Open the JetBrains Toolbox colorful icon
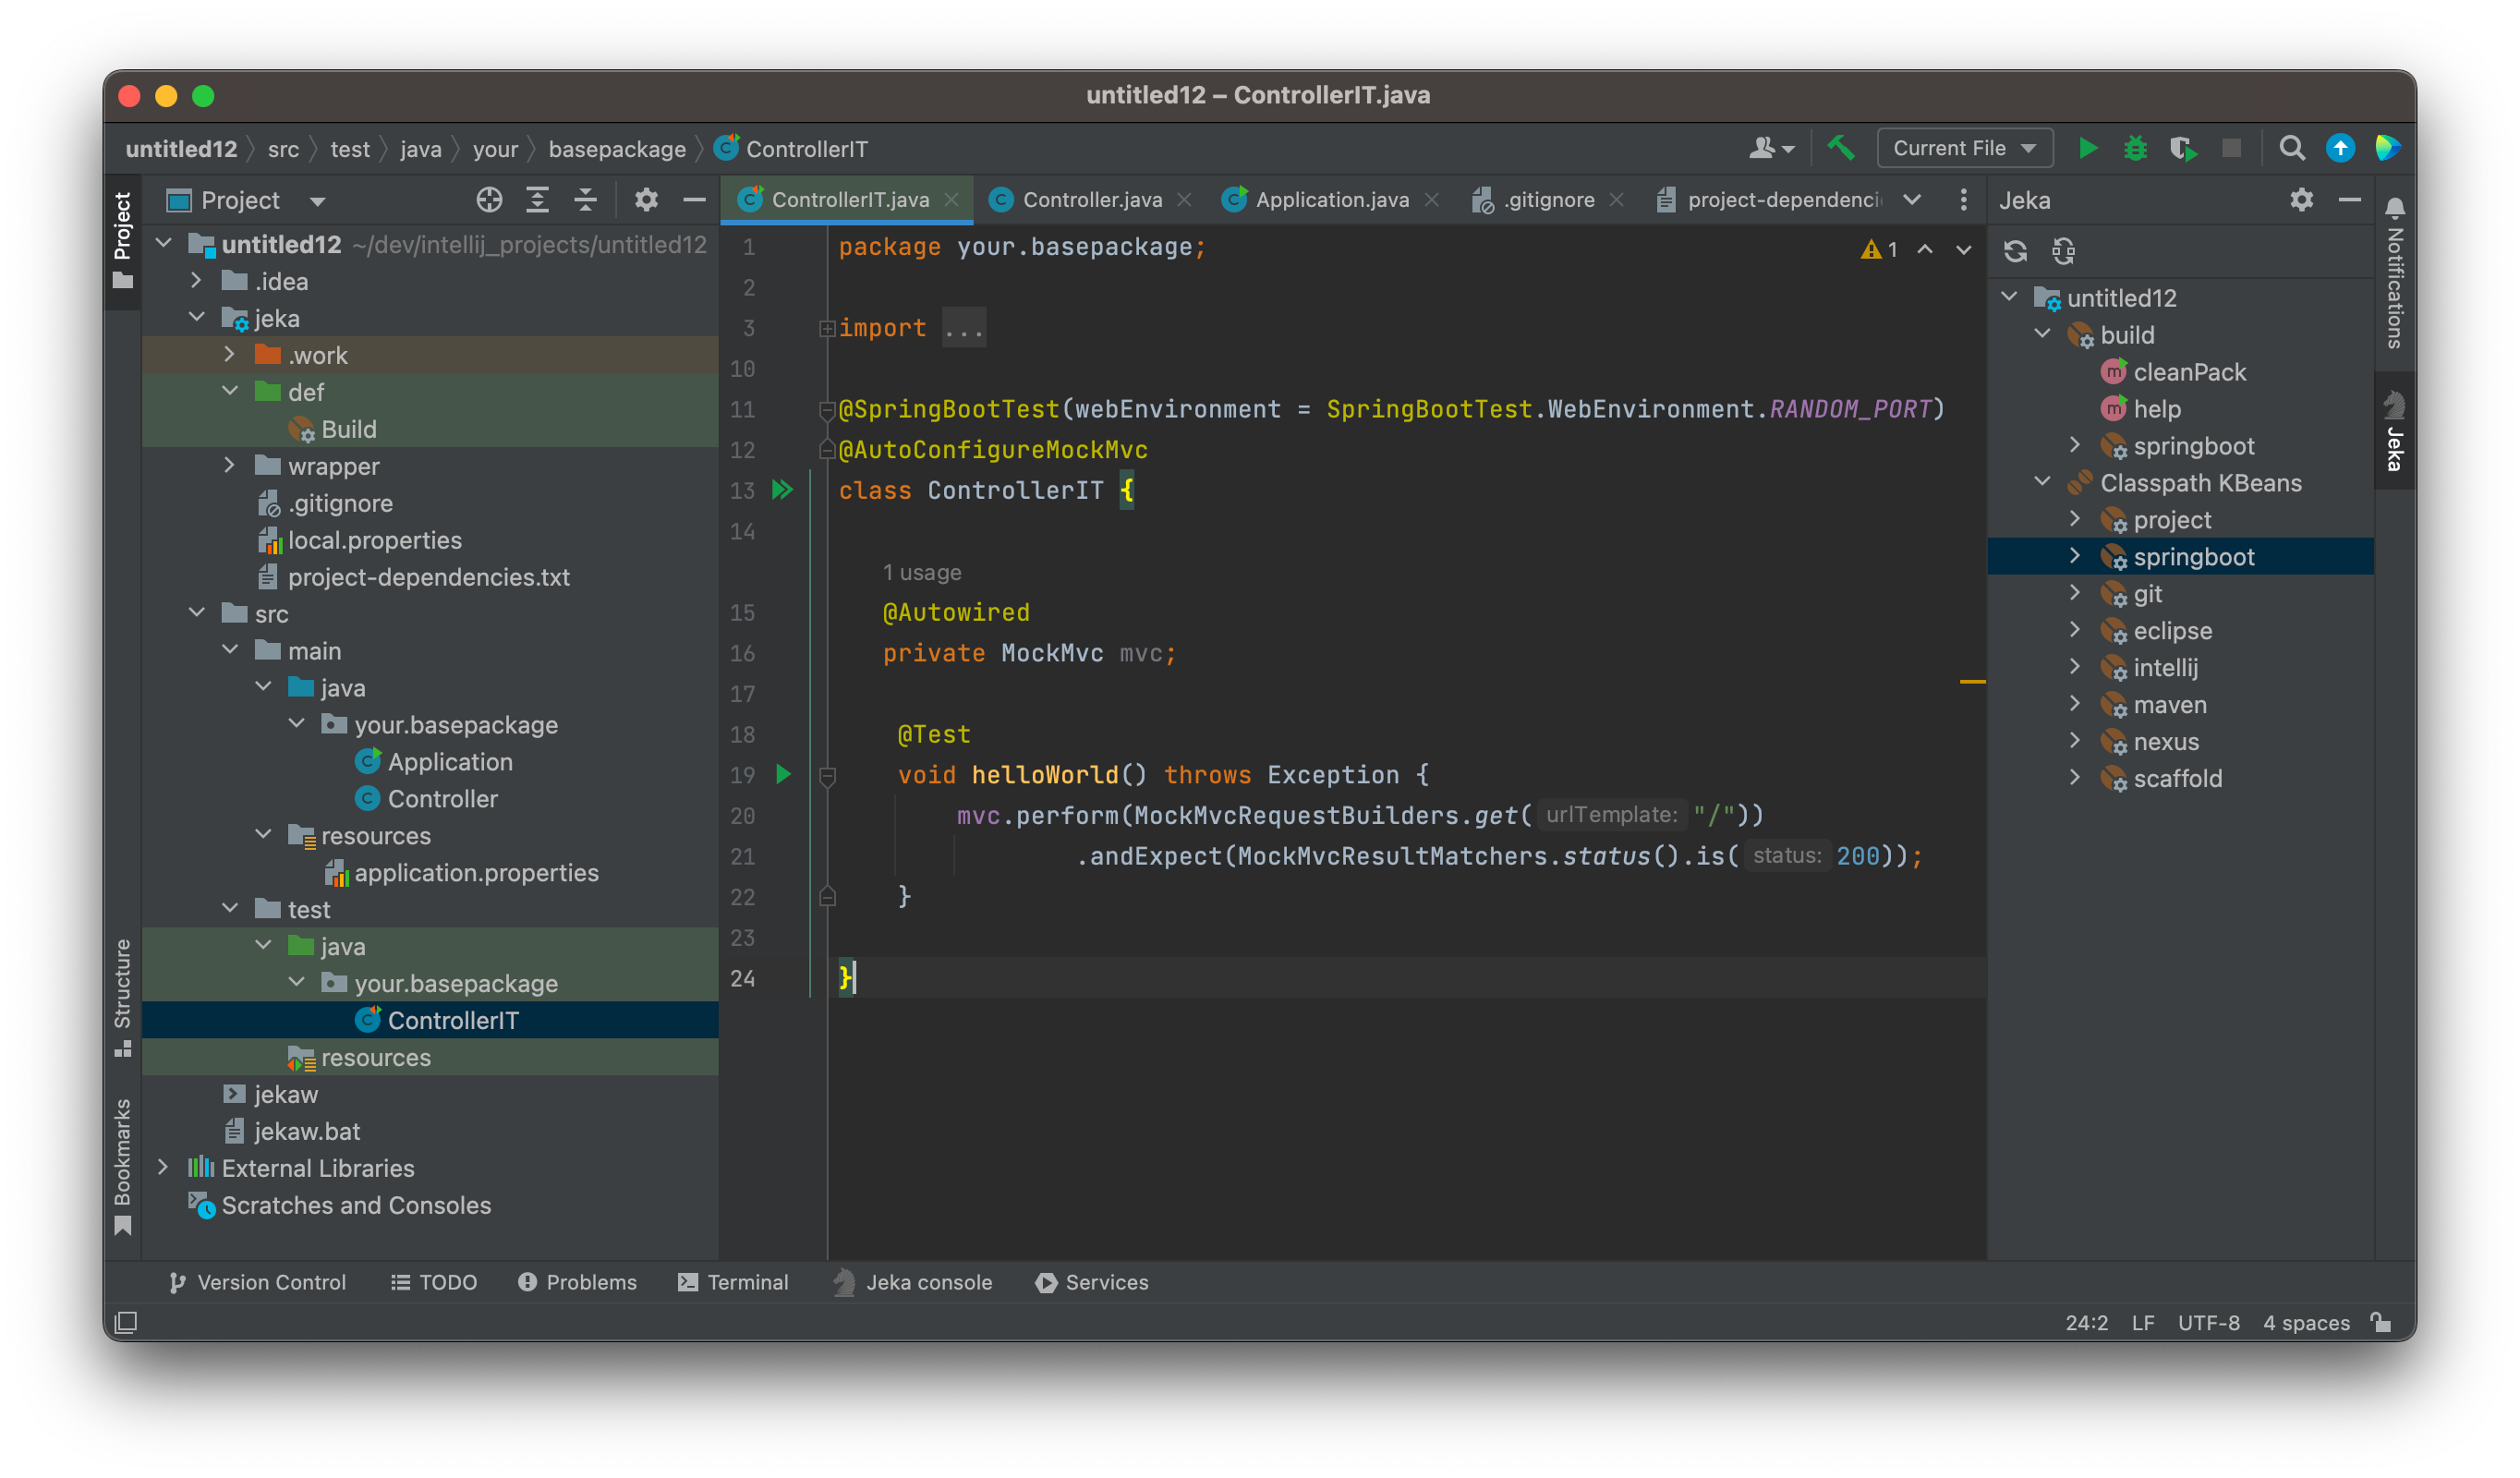2520x1478 pixels. [2388, 148]
